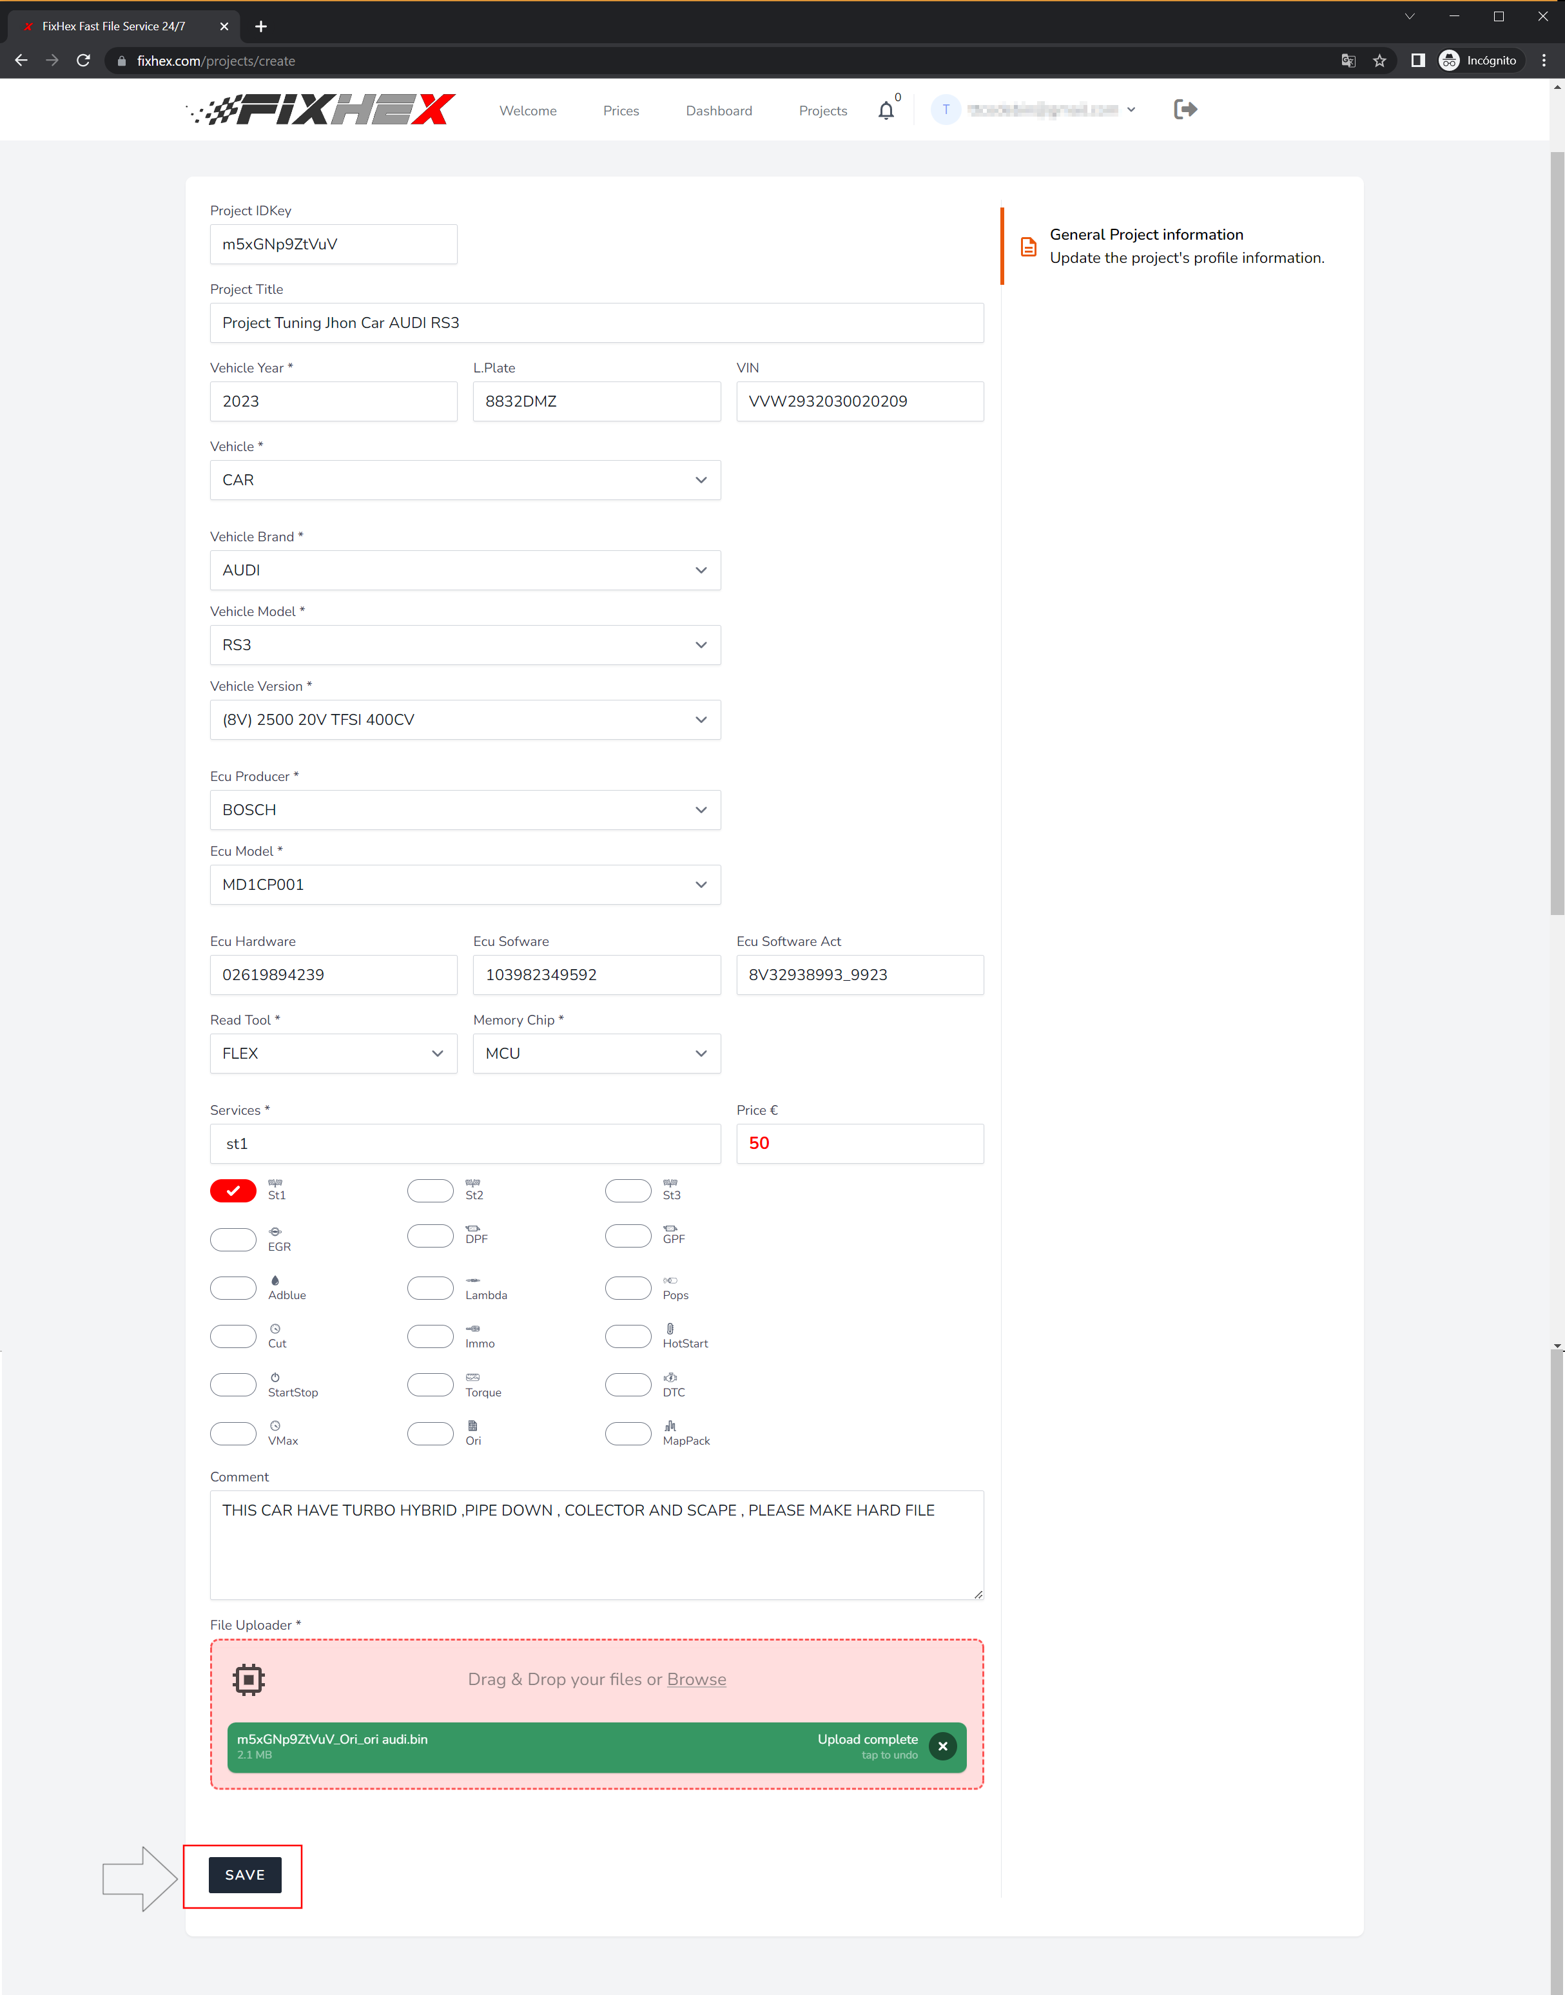The width and height of the screenshot is (1565, 1995).
Task: Enable the Lambda toggle
Action: tap(430, 1288)
